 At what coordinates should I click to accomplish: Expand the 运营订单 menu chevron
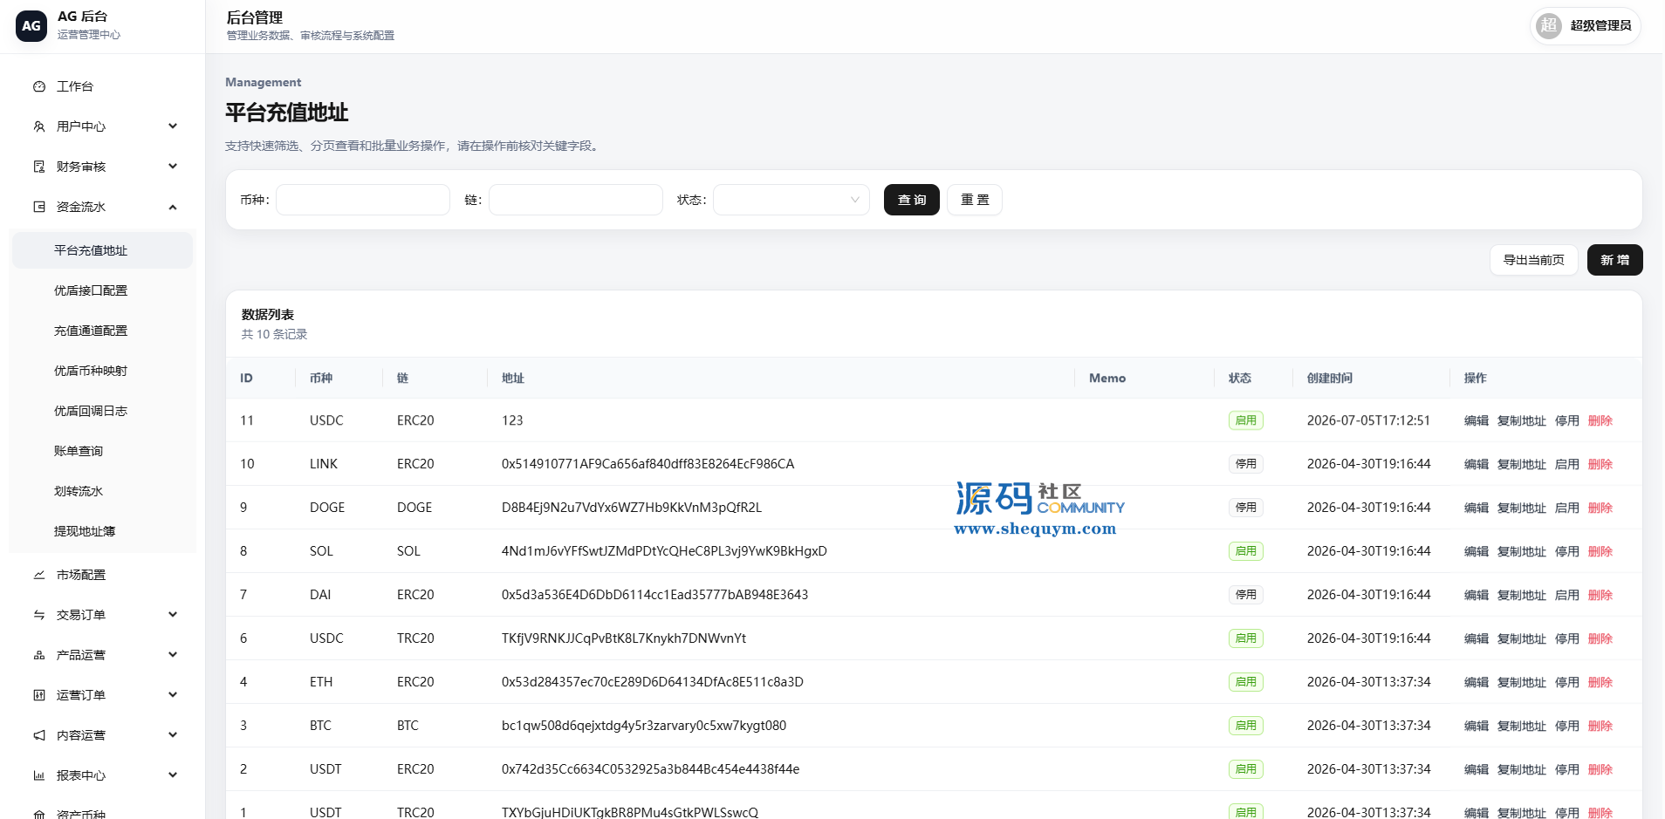173,695
